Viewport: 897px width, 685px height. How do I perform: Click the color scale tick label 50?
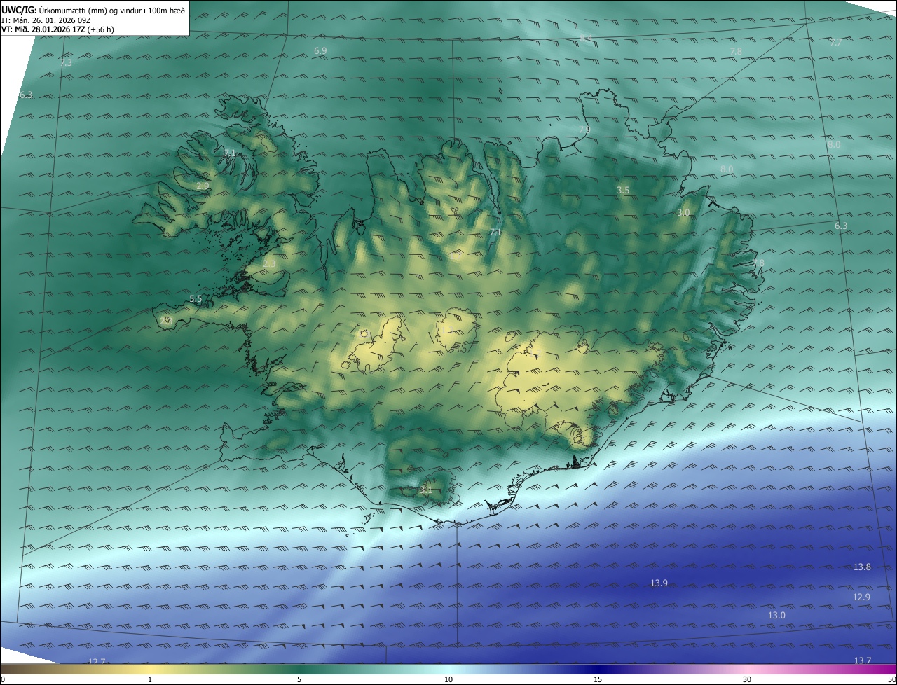tap(891, 679)
